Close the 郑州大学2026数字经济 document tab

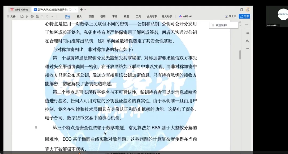[x=75, y=10]
